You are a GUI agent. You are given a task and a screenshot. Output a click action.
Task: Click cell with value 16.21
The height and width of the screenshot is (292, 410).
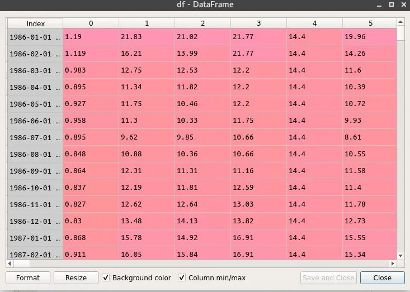147,54
